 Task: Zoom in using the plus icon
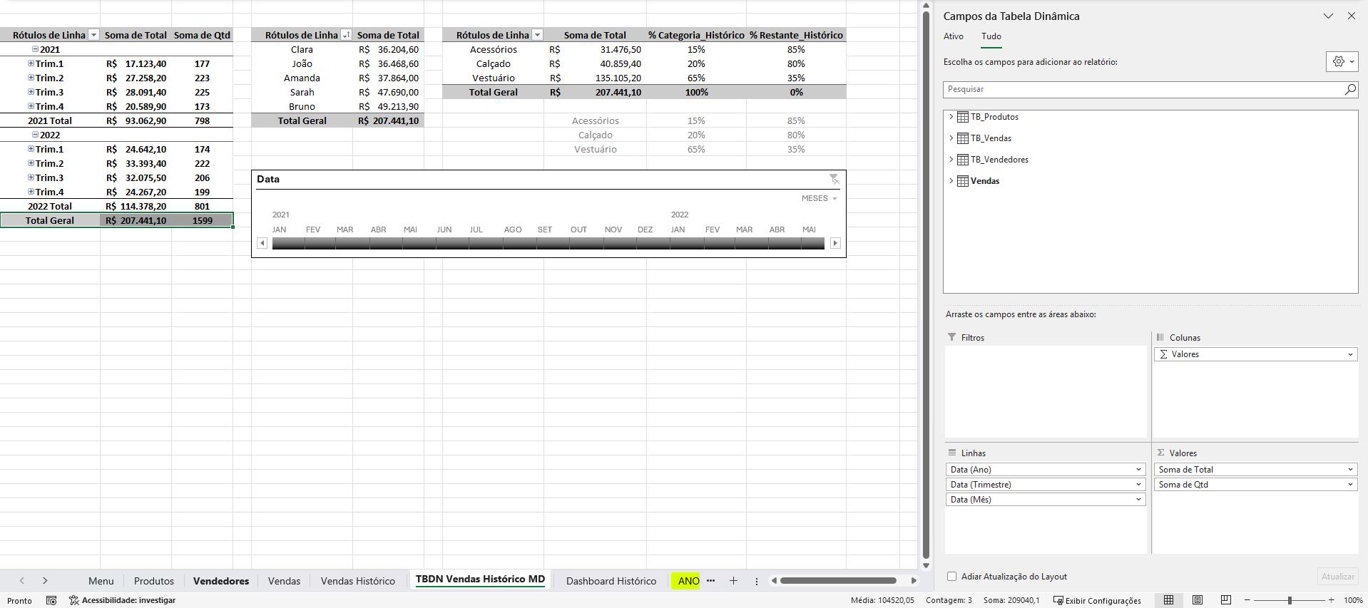click(1331, 600)
